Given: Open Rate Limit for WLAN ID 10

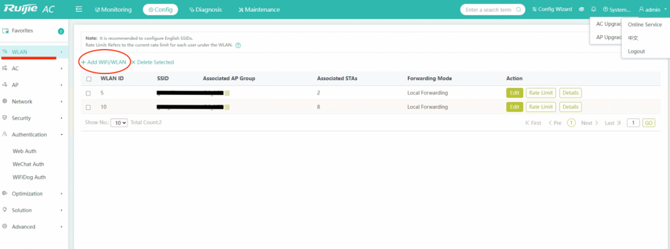Looking at the screenshot, I should pyautogui.click(x=541, y=107).
